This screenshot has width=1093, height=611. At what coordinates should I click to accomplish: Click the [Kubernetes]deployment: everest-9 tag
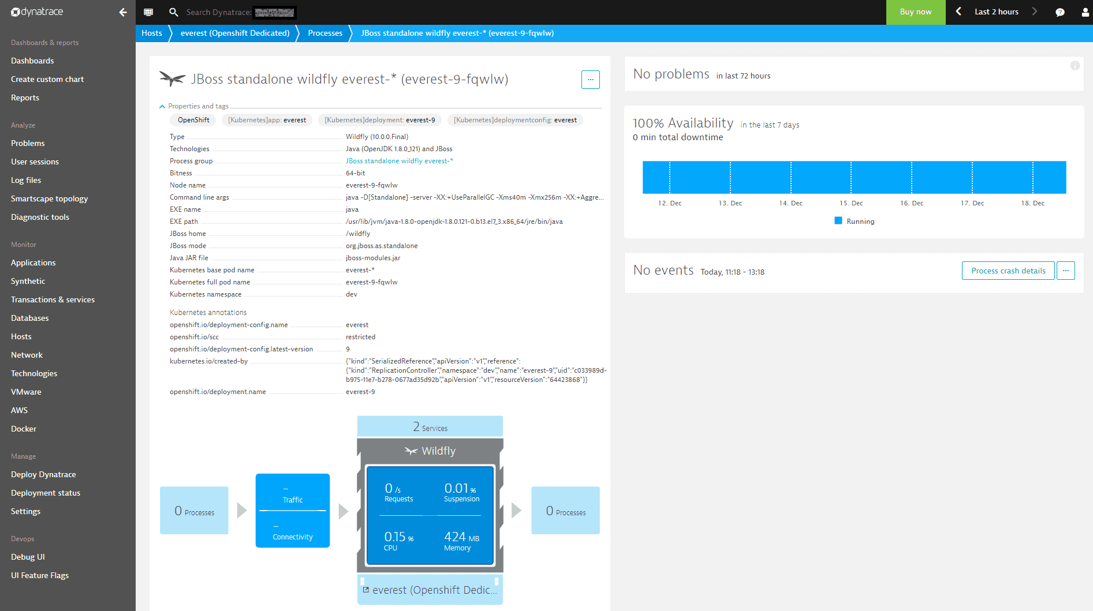tap(380, 120)
